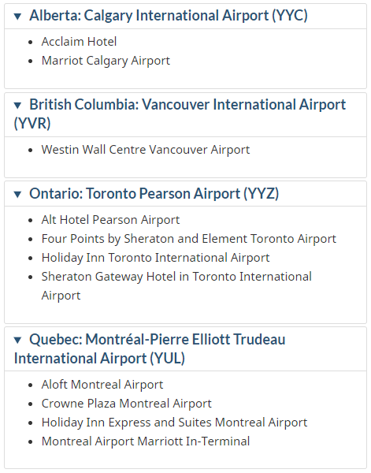Click the Alberta: Calgary International Airport (YYC) heading
Screen dimensions: 371x473
[x=169, y=16]
